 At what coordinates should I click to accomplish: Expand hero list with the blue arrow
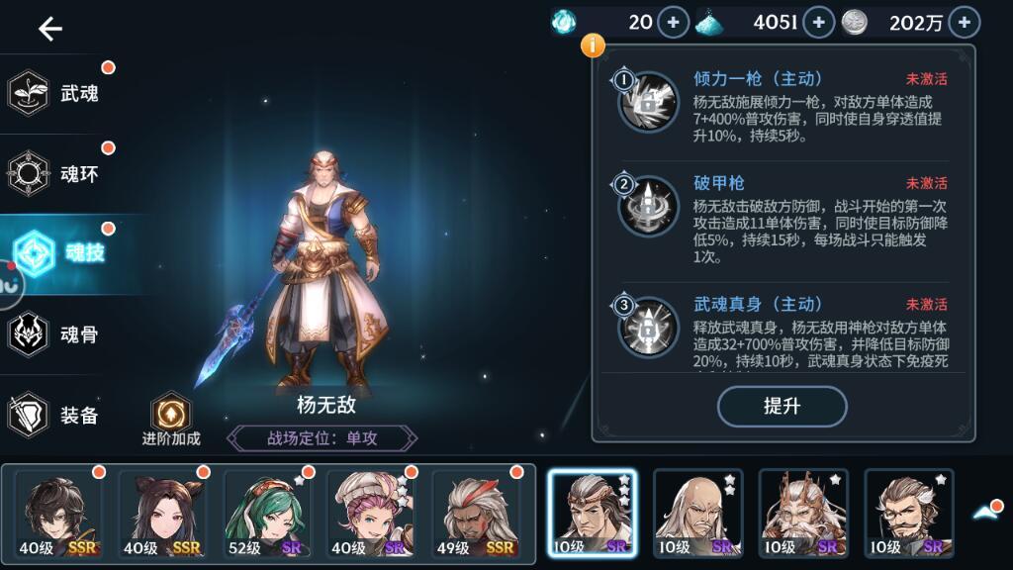[x=986, y=512]
